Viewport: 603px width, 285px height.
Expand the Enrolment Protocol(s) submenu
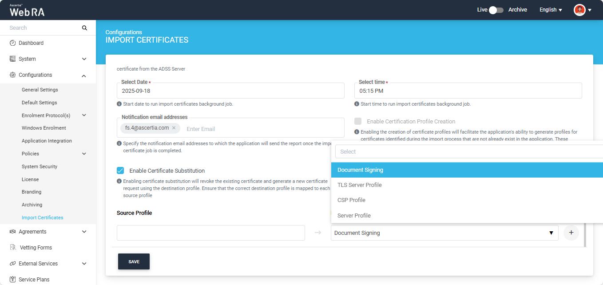coord(84,115)
